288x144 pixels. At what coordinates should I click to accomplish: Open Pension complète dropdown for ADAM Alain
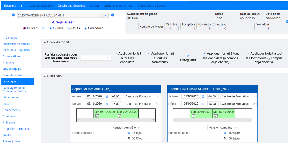click(x=127, y=128)
